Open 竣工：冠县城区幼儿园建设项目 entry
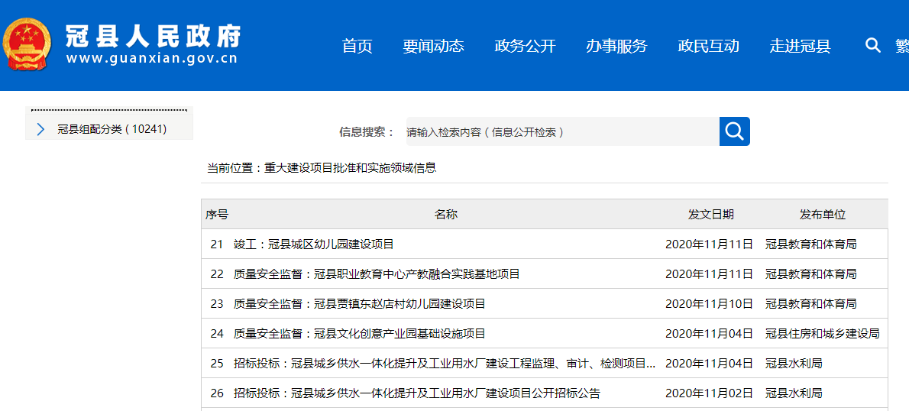The width and height of the screenshot is (909, 411). click(x=313, y=244)
